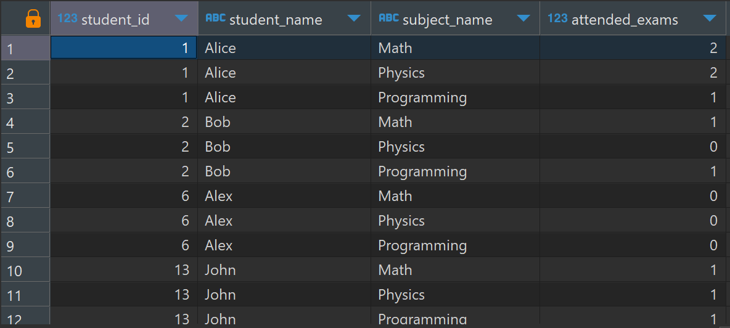Select row number 3 header
Image resolution: width=730 pixels, height=328 pixels.
25,97
